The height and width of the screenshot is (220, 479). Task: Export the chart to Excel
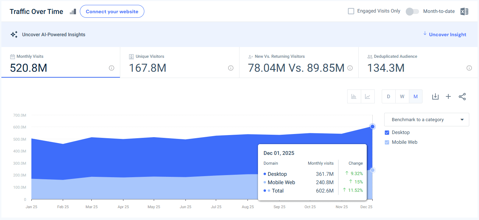(x=464, y=11)
